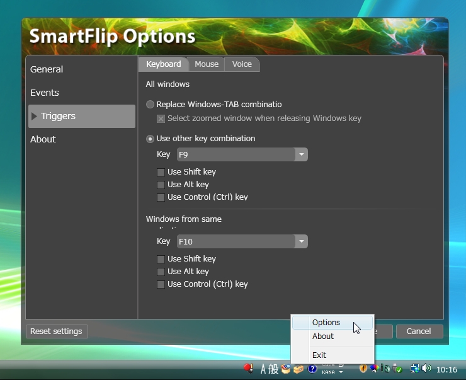Enable Use Control key under Windows from same
This screenshot has width=466, height=380.
(x=161, y=285)
